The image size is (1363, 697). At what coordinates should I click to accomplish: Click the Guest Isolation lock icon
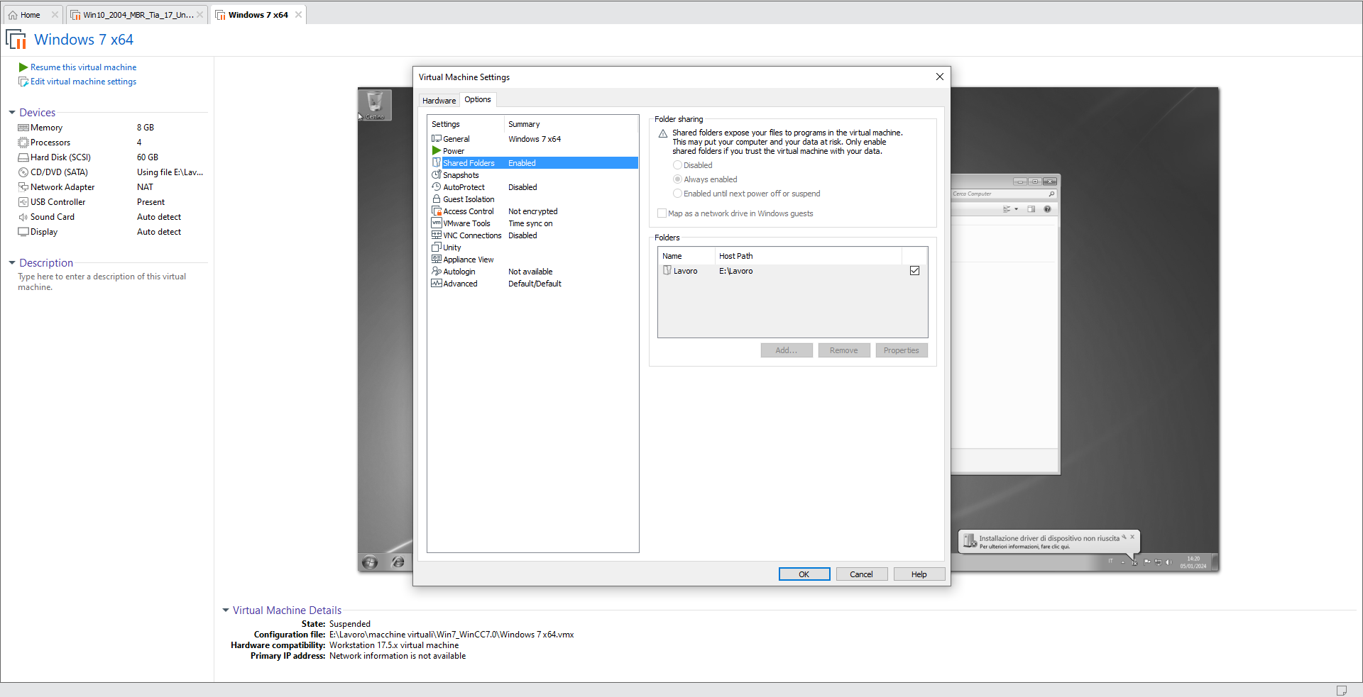click(x=437, y=199)
